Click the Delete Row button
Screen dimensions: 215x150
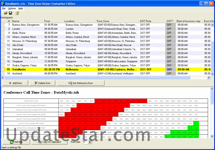(42, 83)
